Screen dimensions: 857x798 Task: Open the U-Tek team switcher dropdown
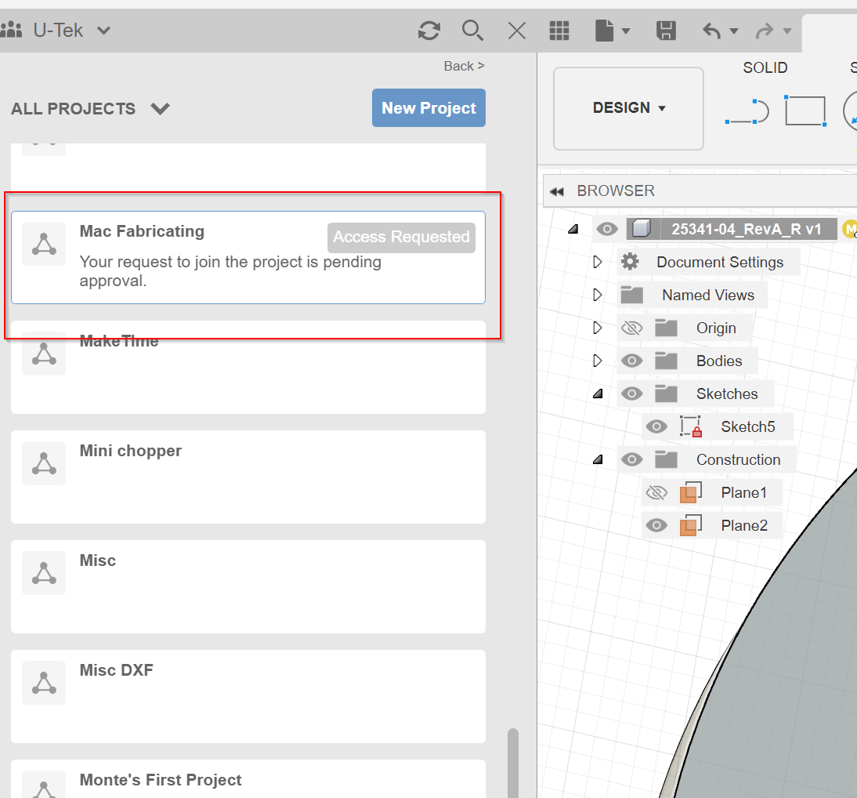click(104, 31)
